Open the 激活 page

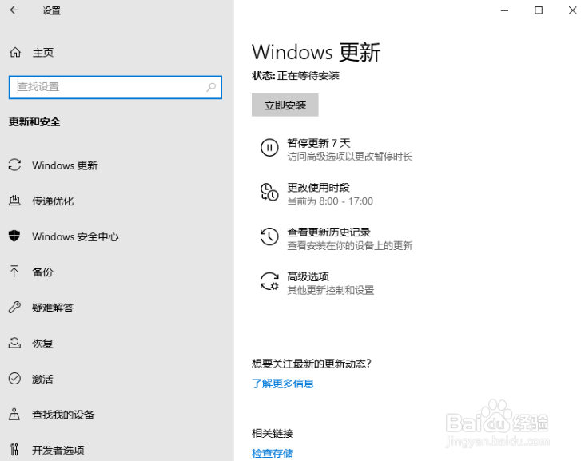(42, 379)
